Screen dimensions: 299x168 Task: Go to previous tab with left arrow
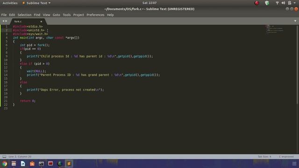(3, 21)
